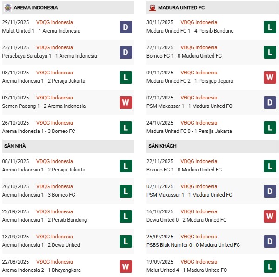Open VĐQG Indonesia link dated 30/11/2025
This screenshot has height=277, width=279.
[x=199, y=22]
